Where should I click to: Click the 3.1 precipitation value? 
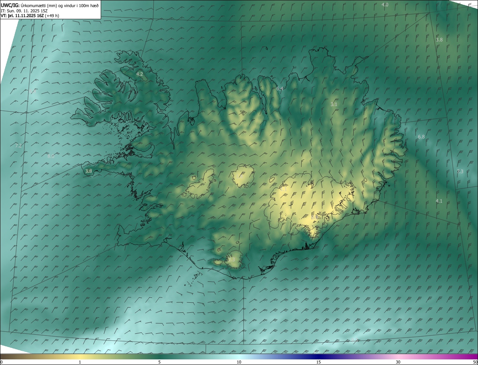(x=334, y=104)
